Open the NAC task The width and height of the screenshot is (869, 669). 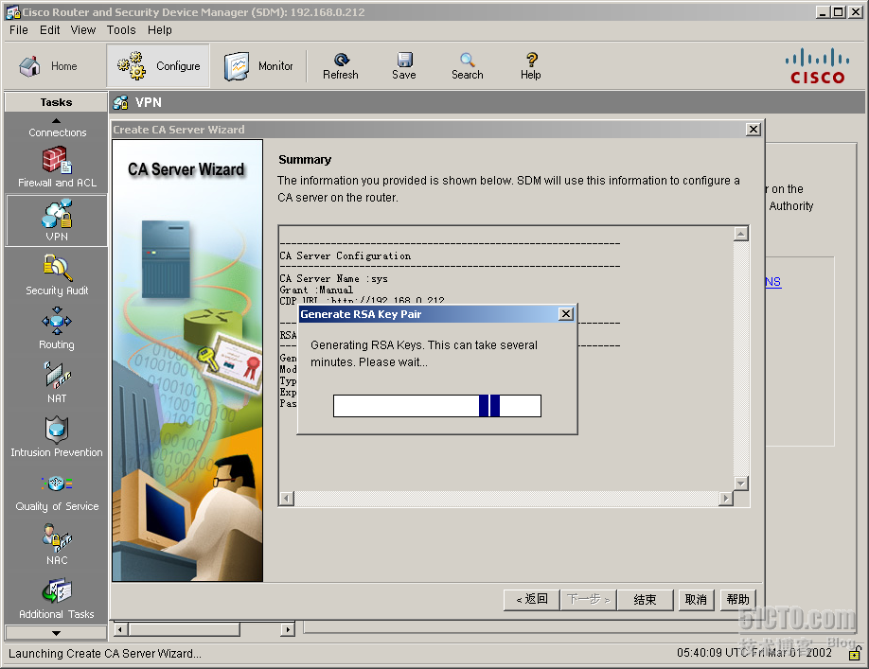57,545
